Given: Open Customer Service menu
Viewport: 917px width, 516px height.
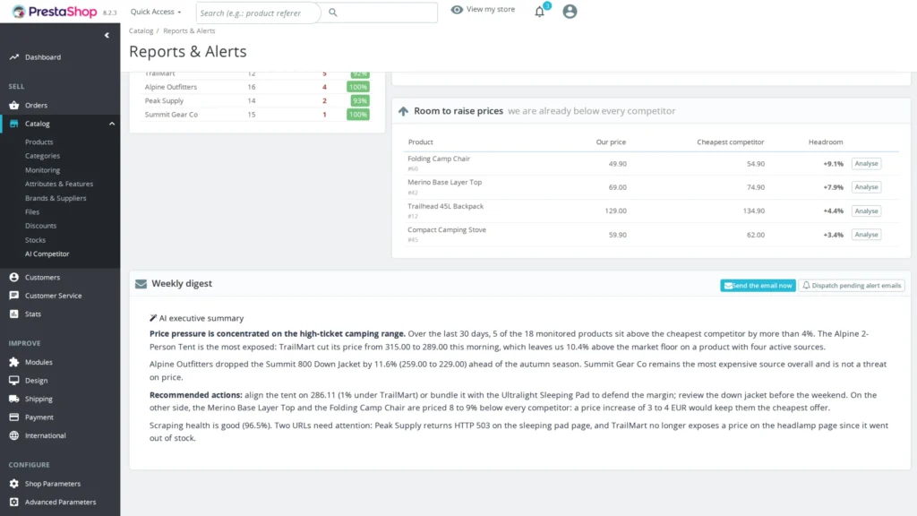Looking at the screenshot, I should click(53, 296).
